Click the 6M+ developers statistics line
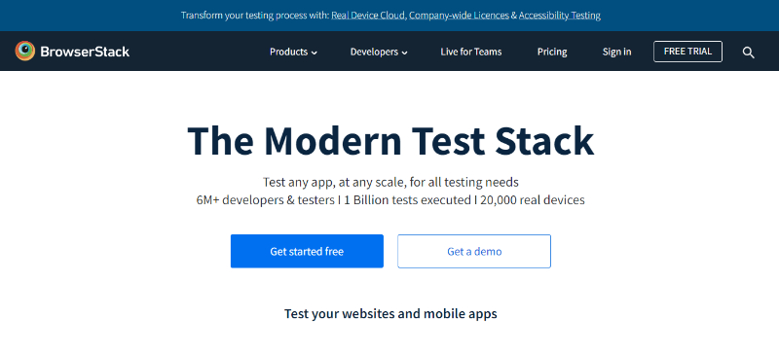 [x=390, y=200]
